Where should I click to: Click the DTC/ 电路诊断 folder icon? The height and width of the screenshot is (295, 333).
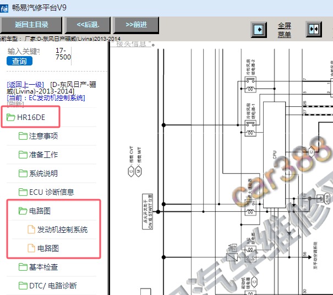23,286
